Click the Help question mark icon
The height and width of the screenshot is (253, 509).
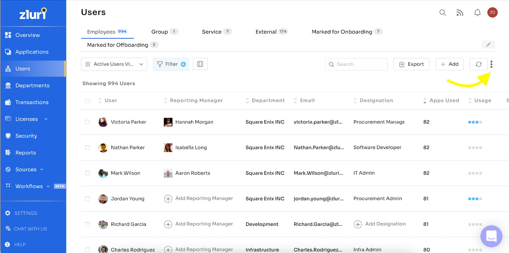tap(8, 244)
